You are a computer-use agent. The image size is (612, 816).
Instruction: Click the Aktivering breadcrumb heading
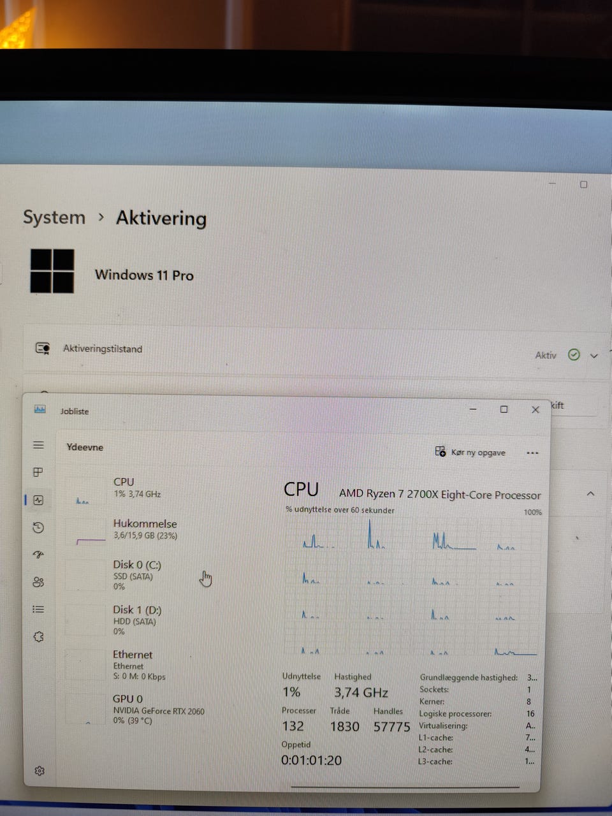tap(161, 218)
